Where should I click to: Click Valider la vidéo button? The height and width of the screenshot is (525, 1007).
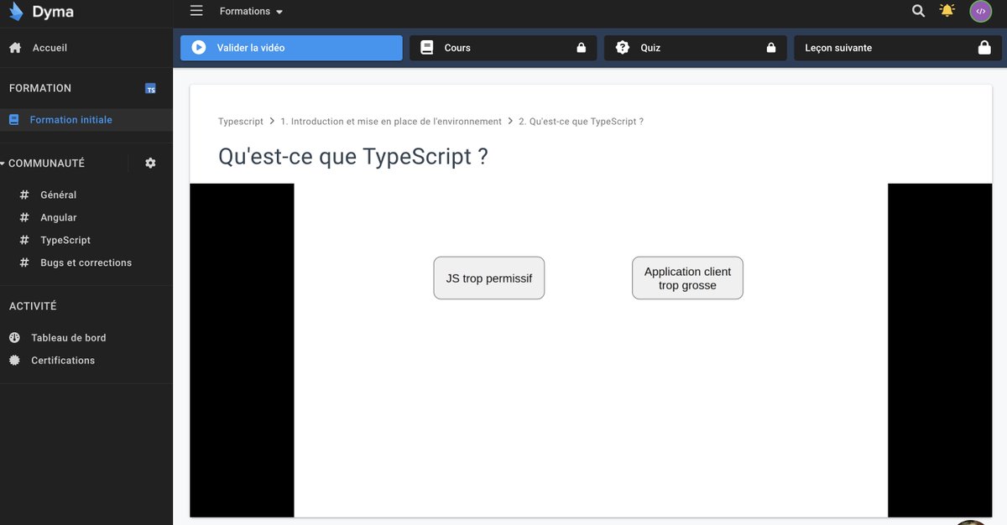click(291, 48)
